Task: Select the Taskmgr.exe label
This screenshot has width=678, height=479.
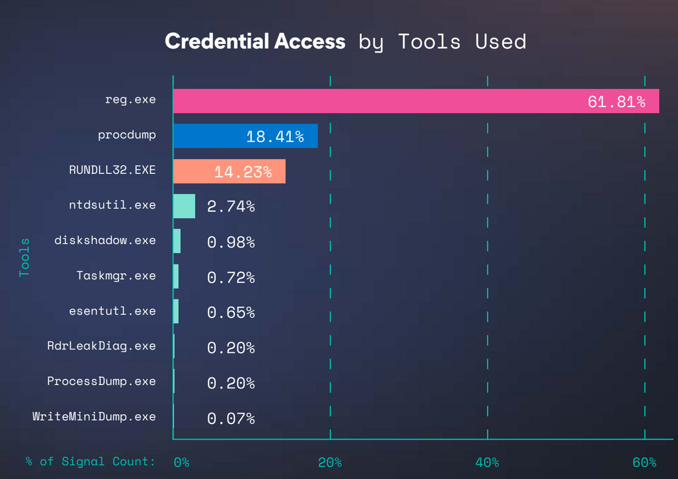Action: coord(116,276)
